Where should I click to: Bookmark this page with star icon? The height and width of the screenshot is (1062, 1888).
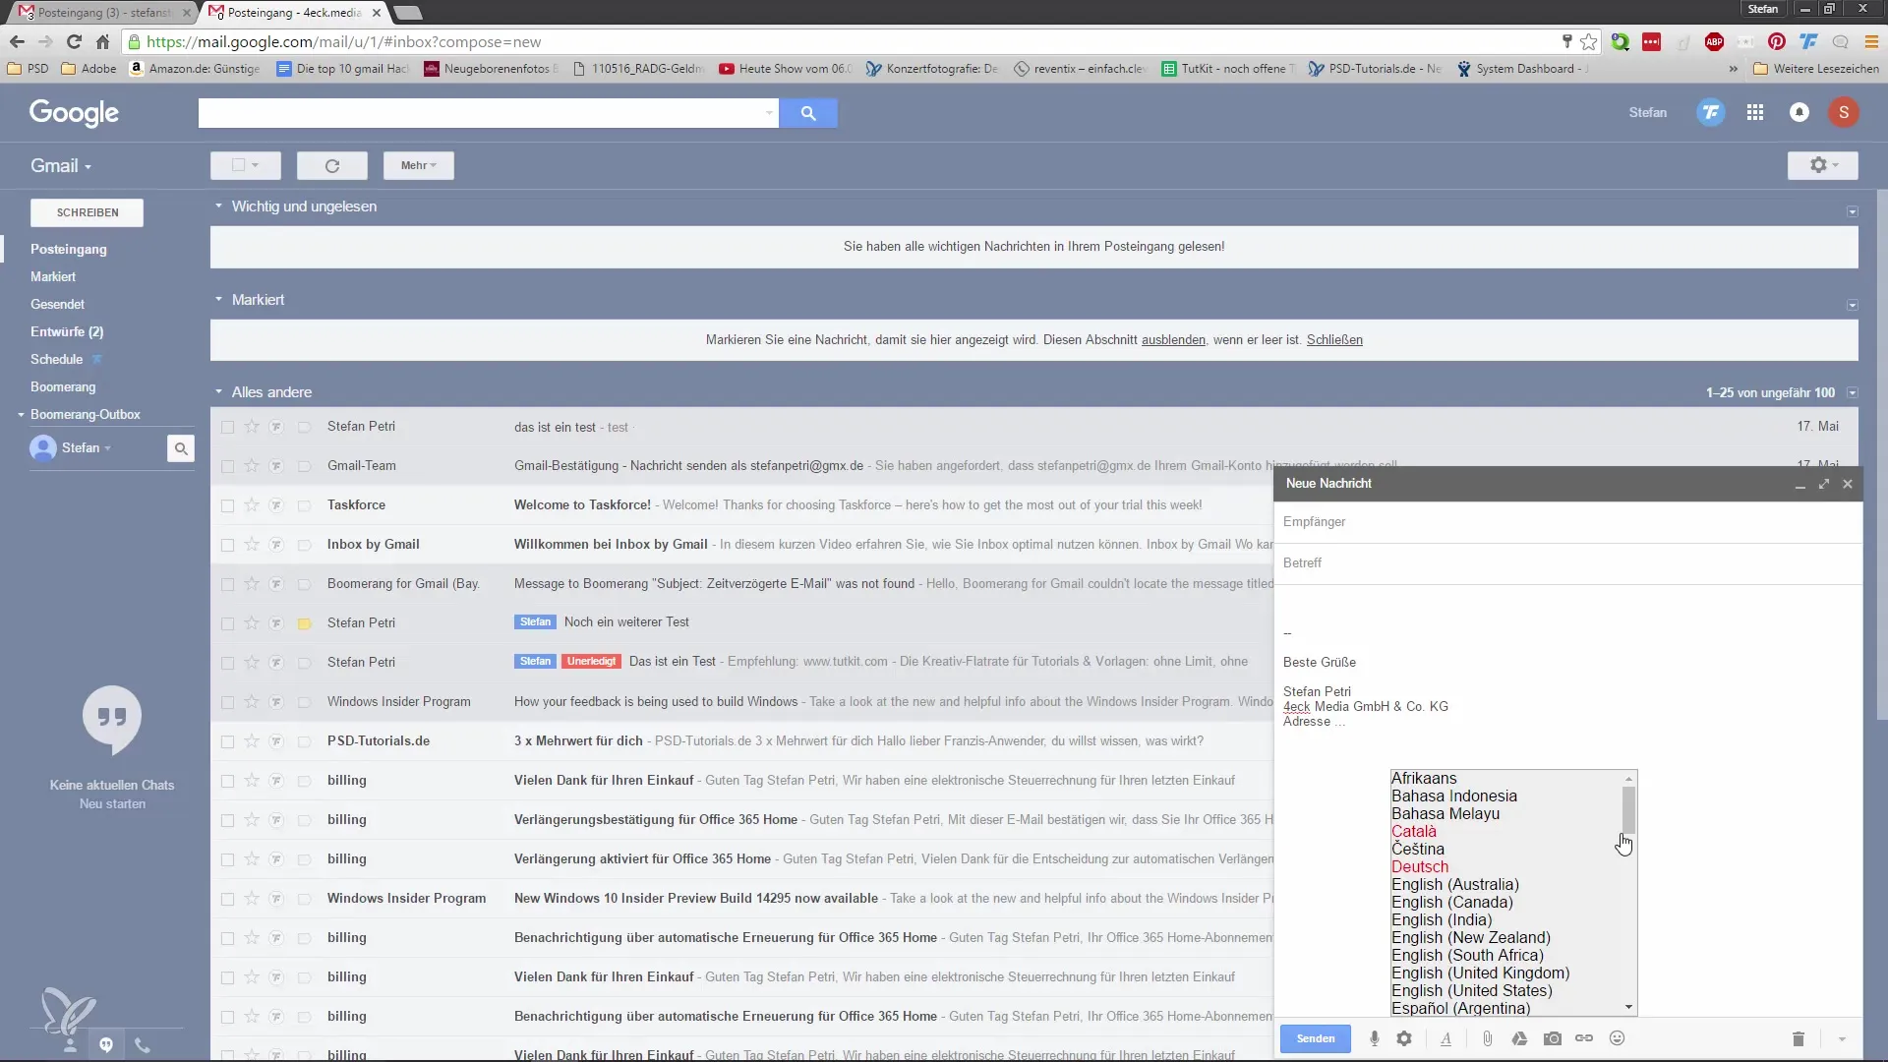coord(1589,41)
